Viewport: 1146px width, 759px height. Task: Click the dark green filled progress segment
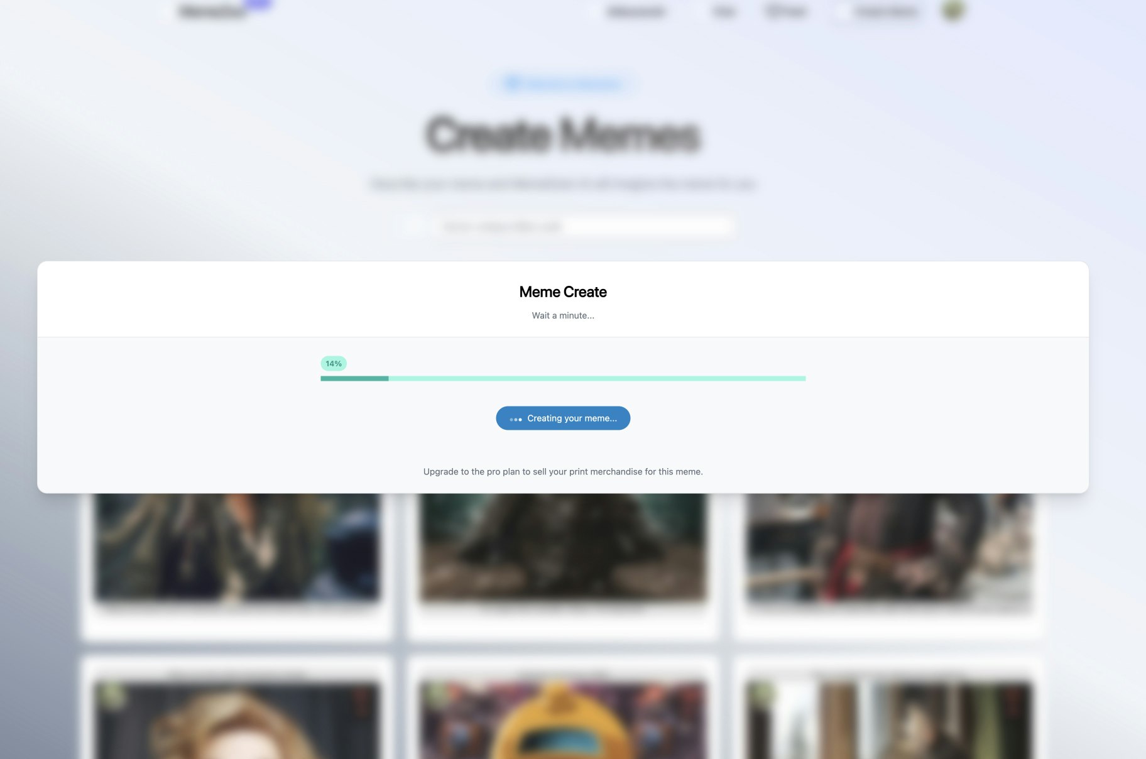pos(354,378)
